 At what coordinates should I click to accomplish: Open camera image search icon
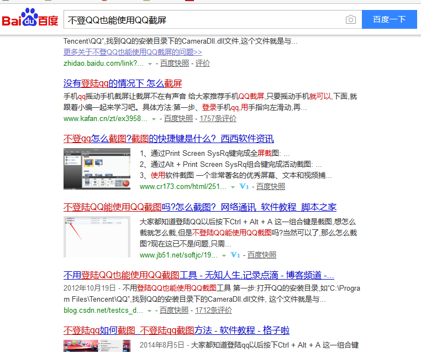pyautogui.click(x=351, y=19)
